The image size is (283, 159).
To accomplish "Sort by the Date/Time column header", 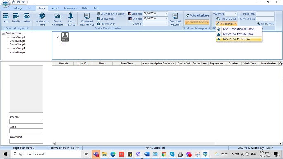I will tap(127, 64).
